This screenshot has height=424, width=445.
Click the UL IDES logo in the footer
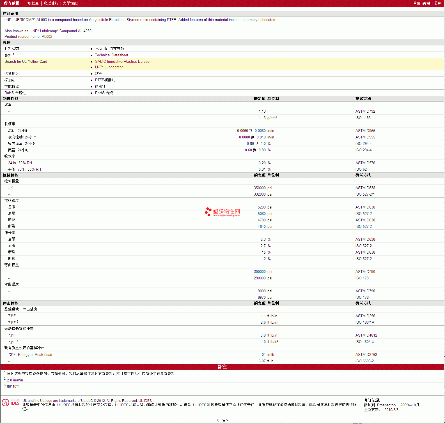pos(11,403)
